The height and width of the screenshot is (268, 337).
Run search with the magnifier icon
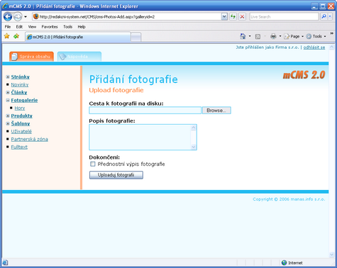point(324,17)
